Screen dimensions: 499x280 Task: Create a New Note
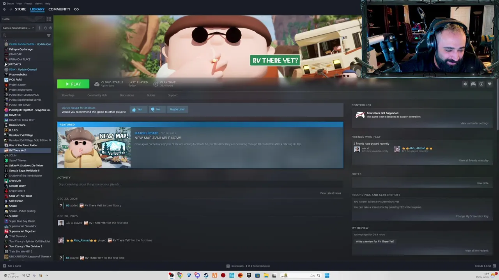[482, 183]
